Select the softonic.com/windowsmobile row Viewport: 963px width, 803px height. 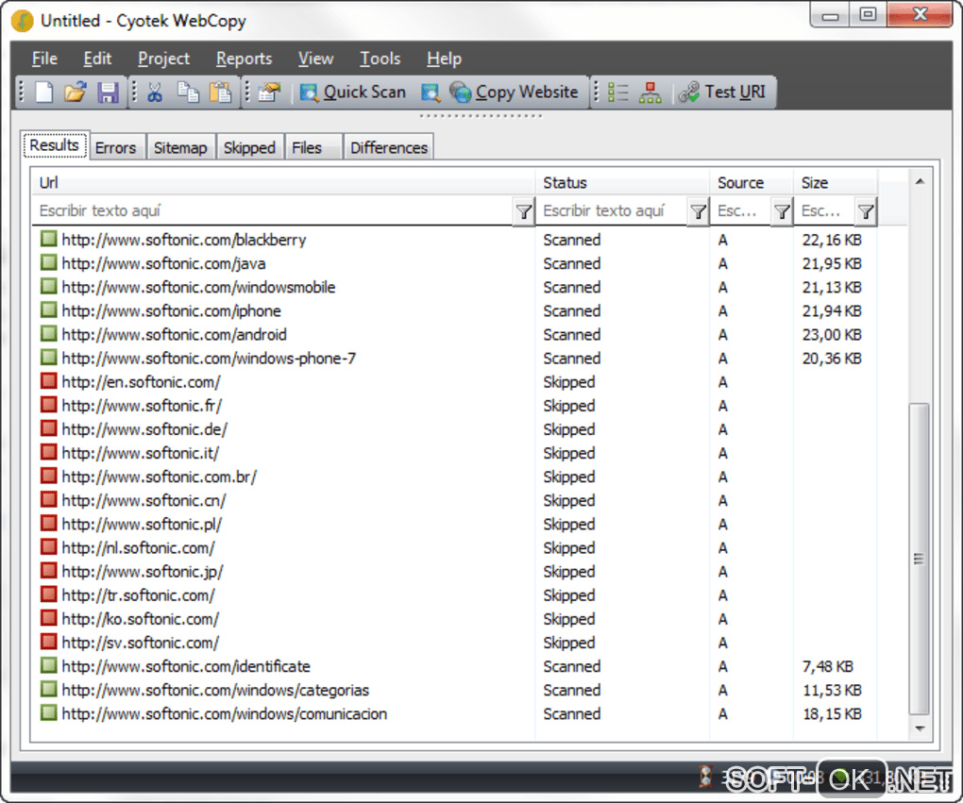click(x=454, y=287)
